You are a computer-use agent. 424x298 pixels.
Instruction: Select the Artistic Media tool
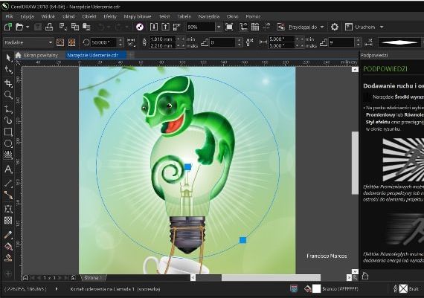coord(8,120)
